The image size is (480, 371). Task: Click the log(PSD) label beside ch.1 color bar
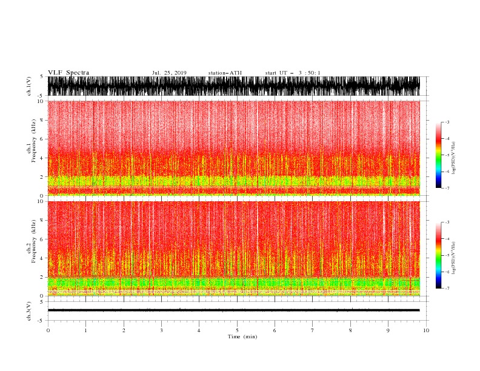tap(453, 158)
